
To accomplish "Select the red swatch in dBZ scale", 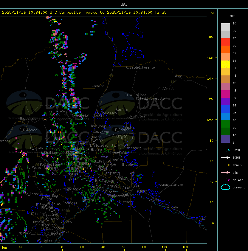I will pos(225,42).
